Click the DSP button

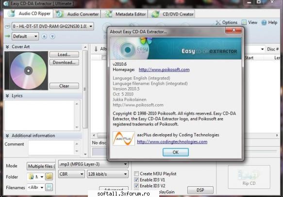(200, 190)
